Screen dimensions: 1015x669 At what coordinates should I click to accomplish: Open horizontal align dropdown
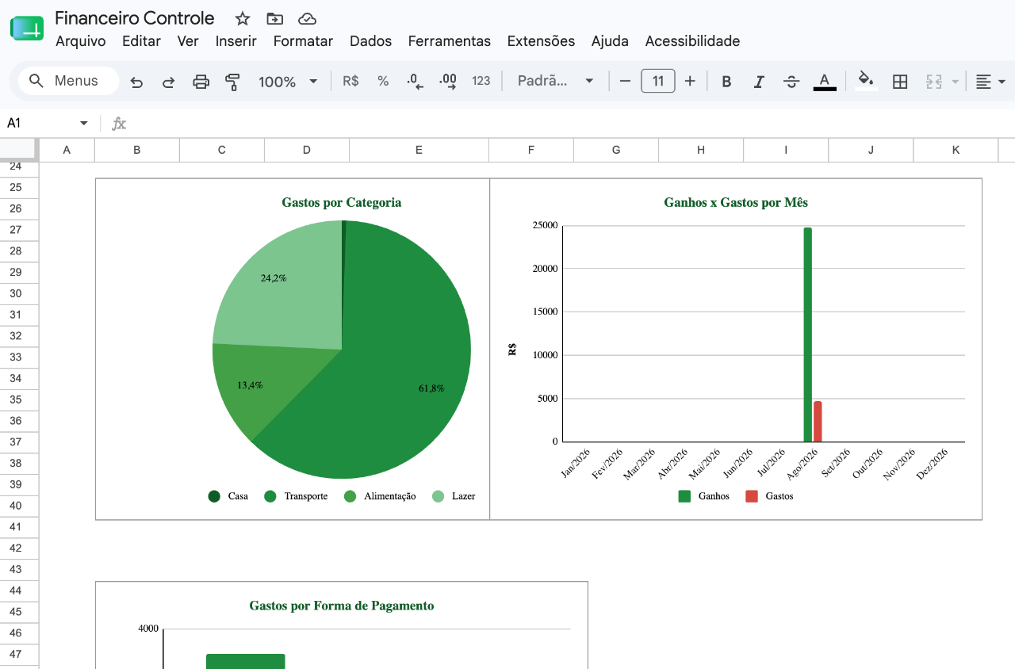[990, 81]
